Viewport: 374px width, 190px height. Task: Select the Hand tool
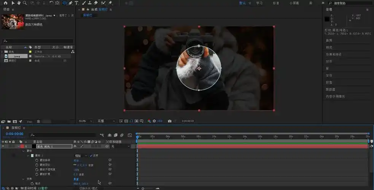(x=19, y=3)
